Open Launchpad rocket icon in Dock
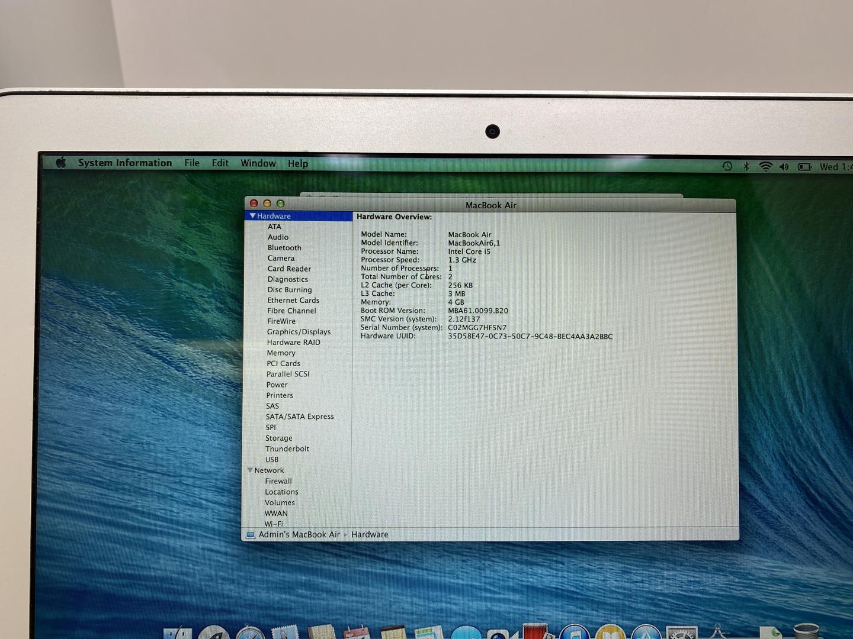This screenshot has height=639, width=853. point(214,633)
